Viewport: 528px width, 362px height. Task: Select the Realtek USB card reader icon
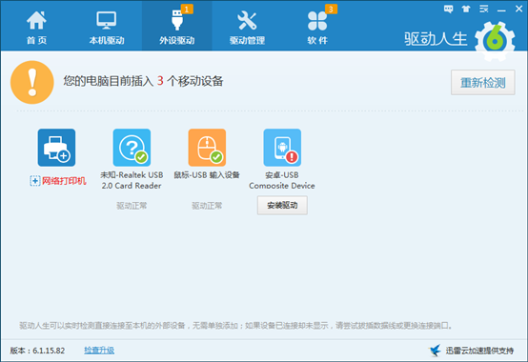coord(132,148)
